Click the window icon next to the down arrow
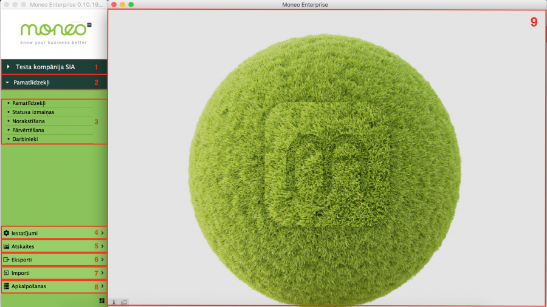 [x=124, y=302]
